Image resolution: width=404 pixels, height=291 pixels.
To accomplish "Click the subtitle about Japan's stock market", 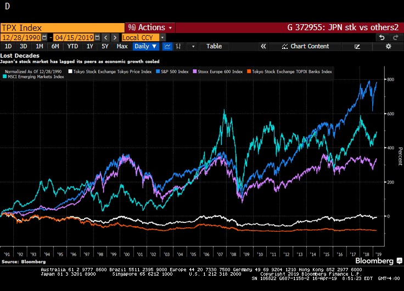I will pyautogui.click(x=80, y=61).
